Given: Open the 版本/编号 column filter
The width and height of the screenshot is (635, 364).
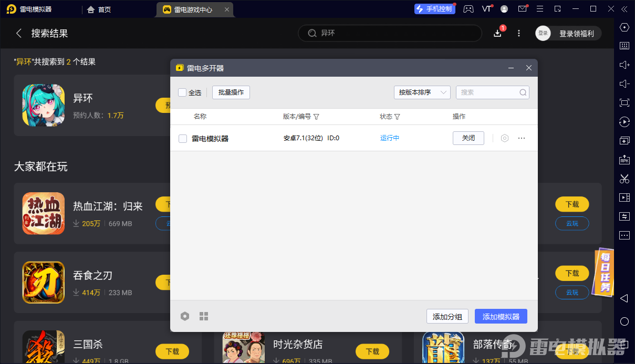Looking at the screenshot, I should pos(316,117).
